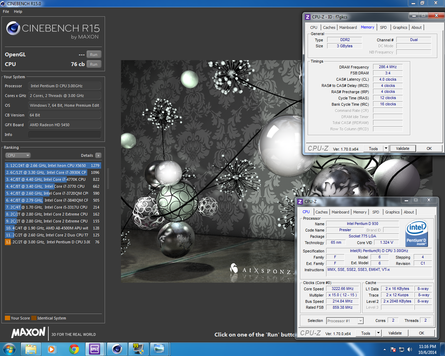
Task: Open Mainboard tab in upper CPU-Z window
Action: coord(348,27)
